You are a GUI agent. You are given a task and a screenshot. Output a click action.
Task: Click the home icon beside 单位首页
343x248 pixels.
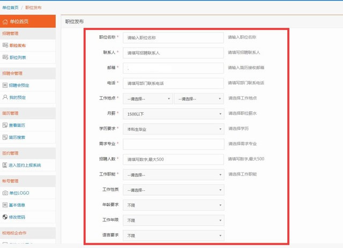pos(5,22)
